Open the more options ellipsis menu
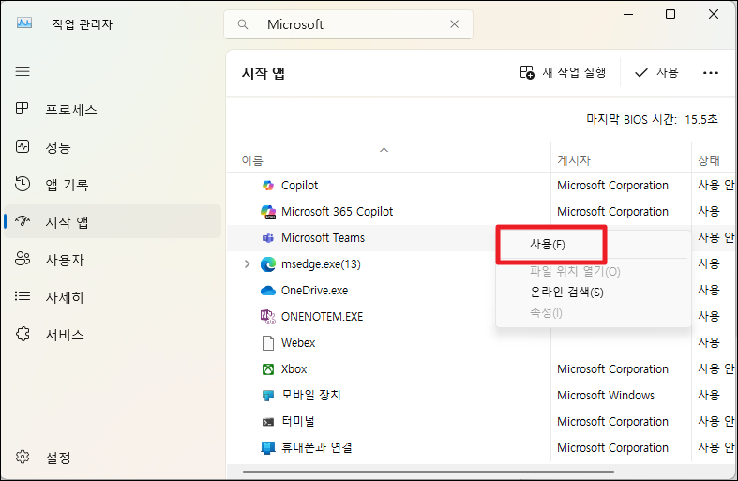 (x=710, y=72)
